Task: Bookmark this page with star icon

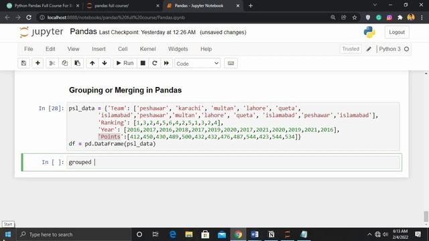Action: [355, 17]
